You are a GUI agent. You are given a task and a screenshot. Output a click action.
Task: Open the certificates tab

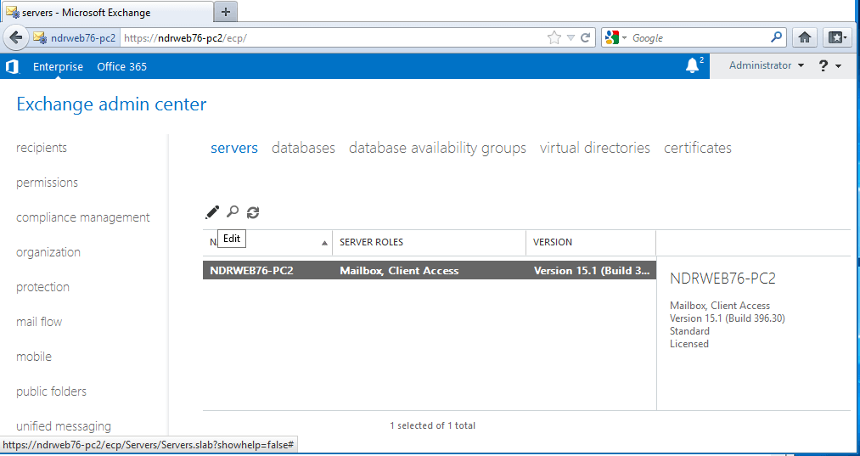click(698, 148)
